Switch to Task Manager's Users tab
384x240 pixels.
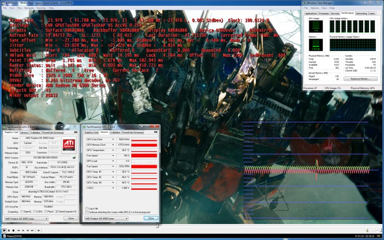pos(372,13)
